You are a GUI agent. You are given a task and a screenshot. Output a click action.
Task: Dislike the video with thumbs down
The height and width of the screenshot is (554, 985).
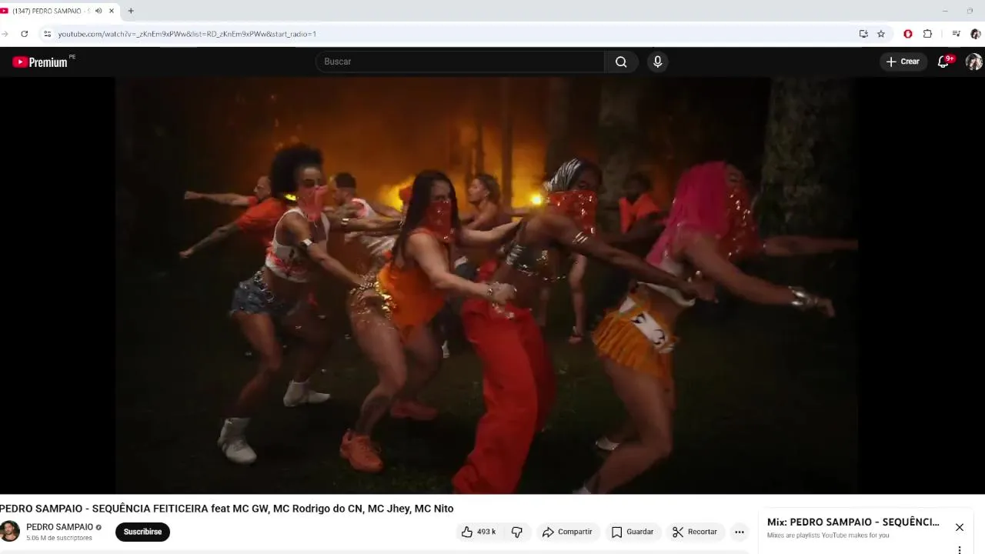pyautogui.click(x=517, y=532)
